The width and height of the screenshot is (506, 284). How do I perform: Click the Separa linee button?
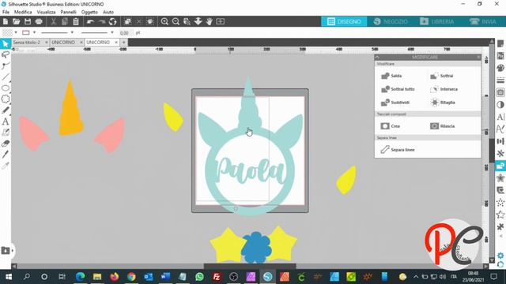click(x=397, y=149)
